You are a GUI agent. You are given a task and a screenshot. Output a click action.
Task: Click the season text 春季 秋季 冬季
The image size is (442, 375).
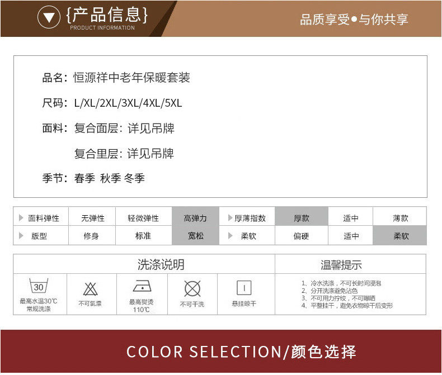click(109, 178)
